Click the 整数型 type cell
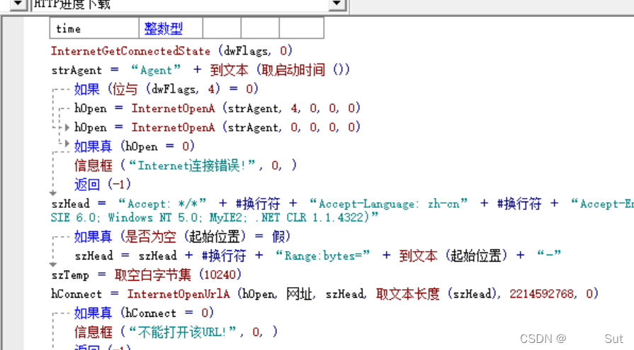 171,29
